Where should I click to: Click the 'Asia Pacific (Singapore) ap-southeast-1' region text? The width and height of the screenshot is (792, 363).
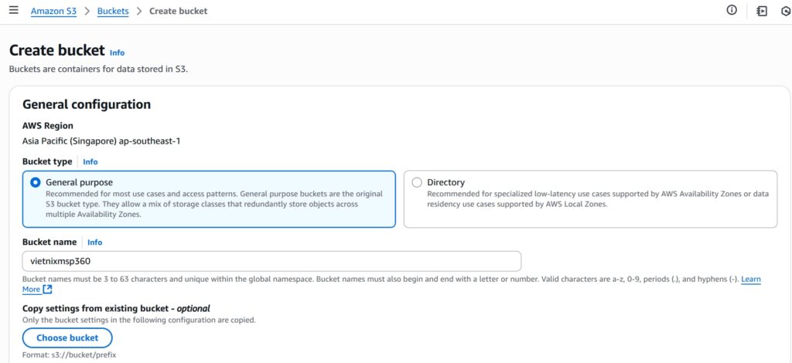tap(101, 141)
